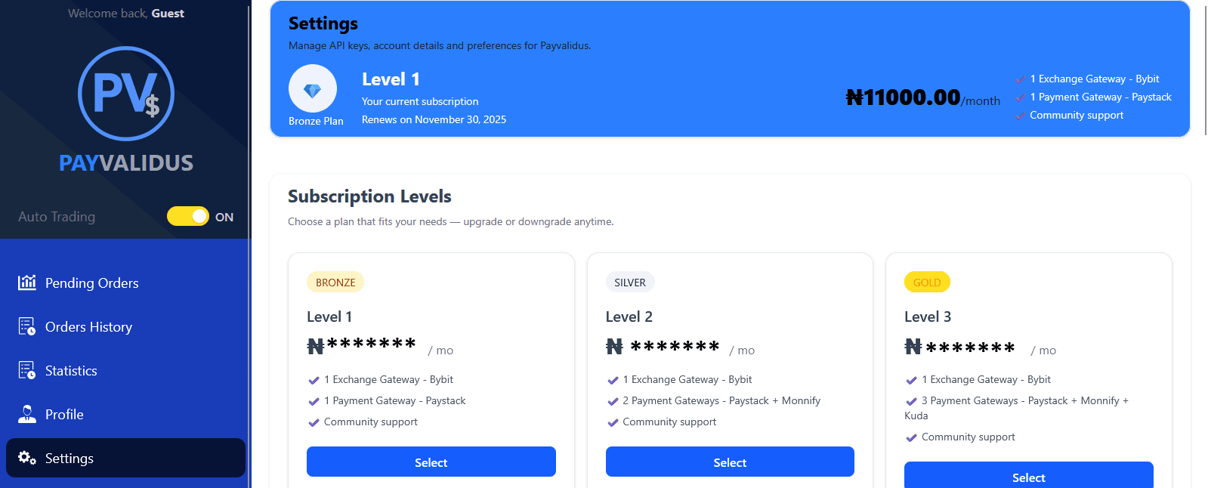Click the Guest username in the welcome text
Viewport: 1208px width, 488px height.
pos(168,14)
